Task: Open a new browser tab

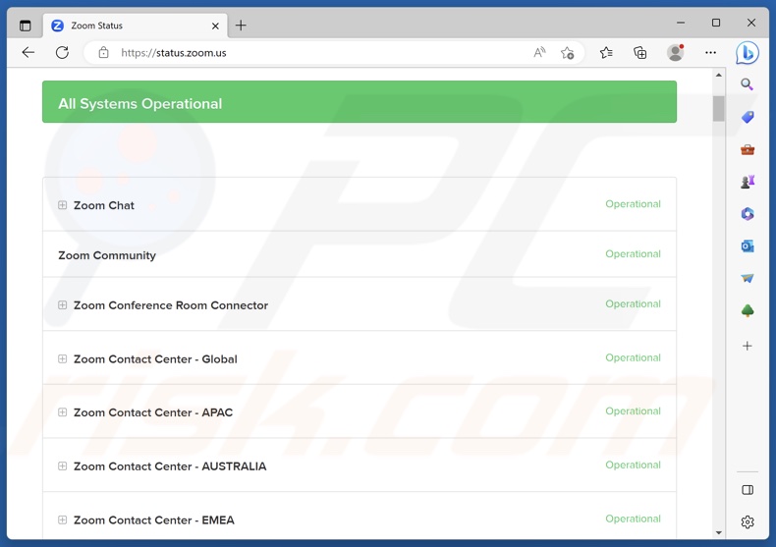Action: (241, 26)
